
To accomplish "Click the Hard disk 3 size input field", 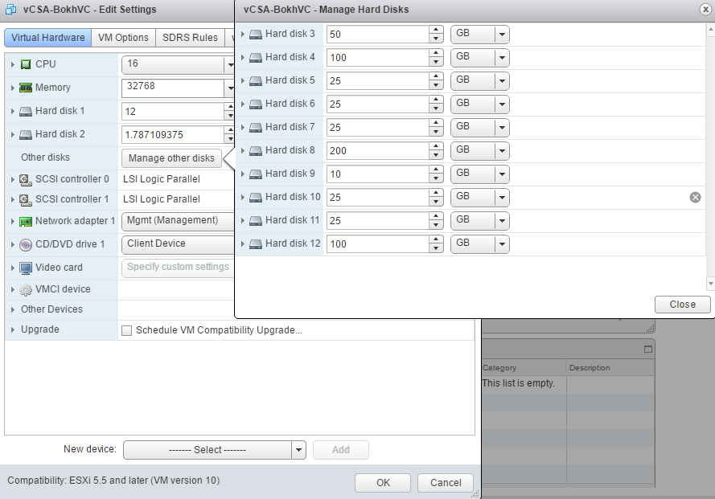I will [376, 35].
